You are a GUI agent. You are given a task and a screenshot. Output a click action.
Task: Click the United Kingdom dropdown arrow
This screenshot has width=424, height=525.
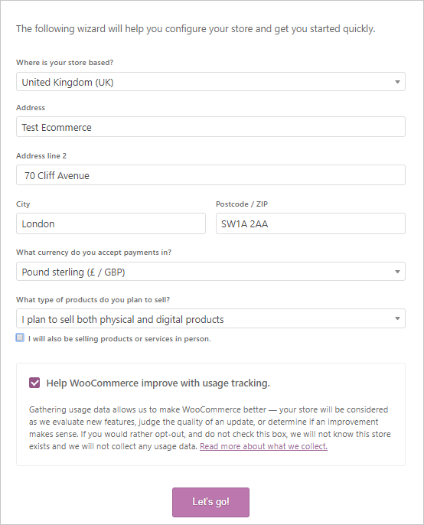397,82
